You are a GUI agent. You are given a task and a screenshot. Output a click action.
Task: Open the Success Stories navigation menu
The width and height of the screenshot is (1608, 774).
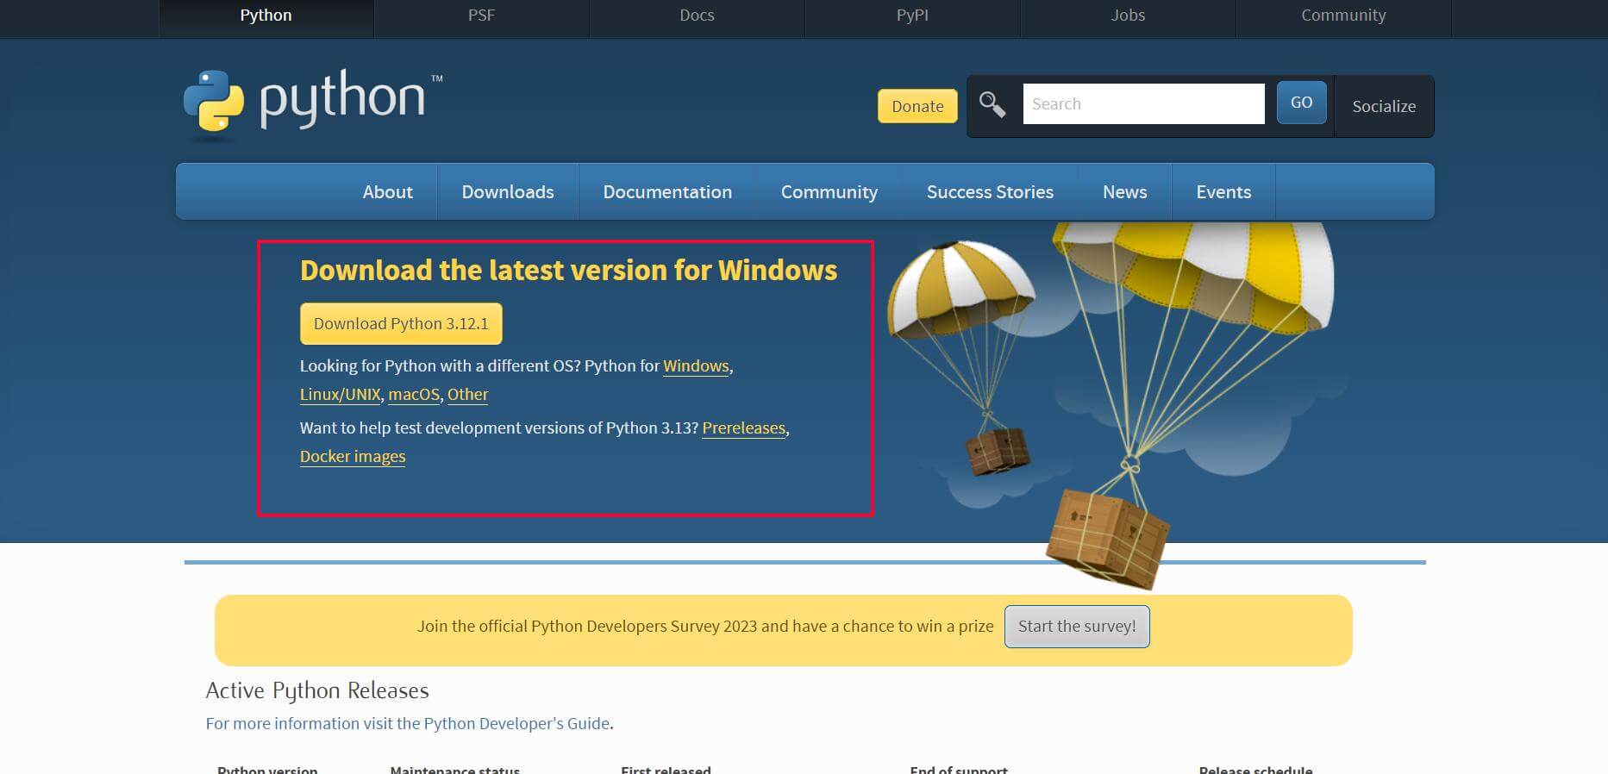pos(990,191)
